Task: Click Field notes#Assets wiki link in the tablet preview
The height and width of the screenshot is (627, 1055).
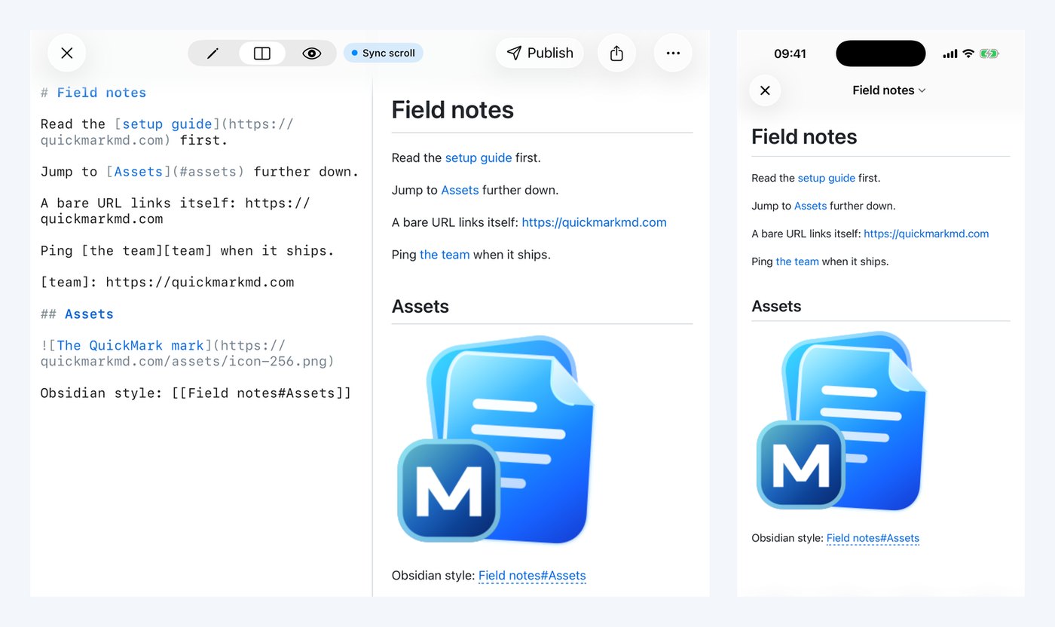Action: pos(532,576)
